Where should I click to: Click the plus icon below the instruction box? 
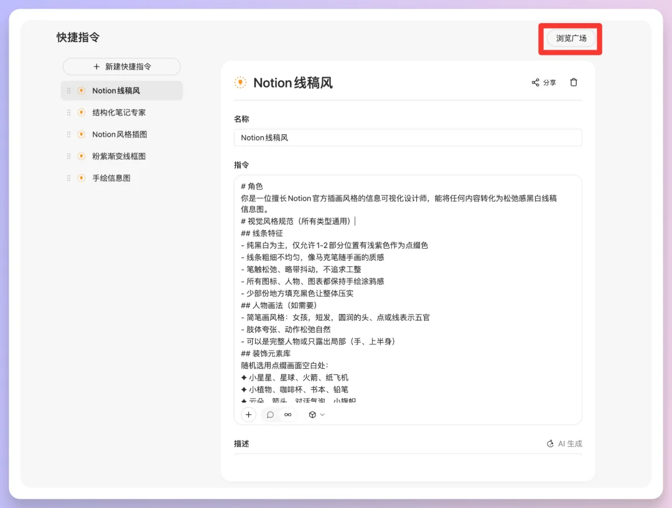[x=248, y=414]
